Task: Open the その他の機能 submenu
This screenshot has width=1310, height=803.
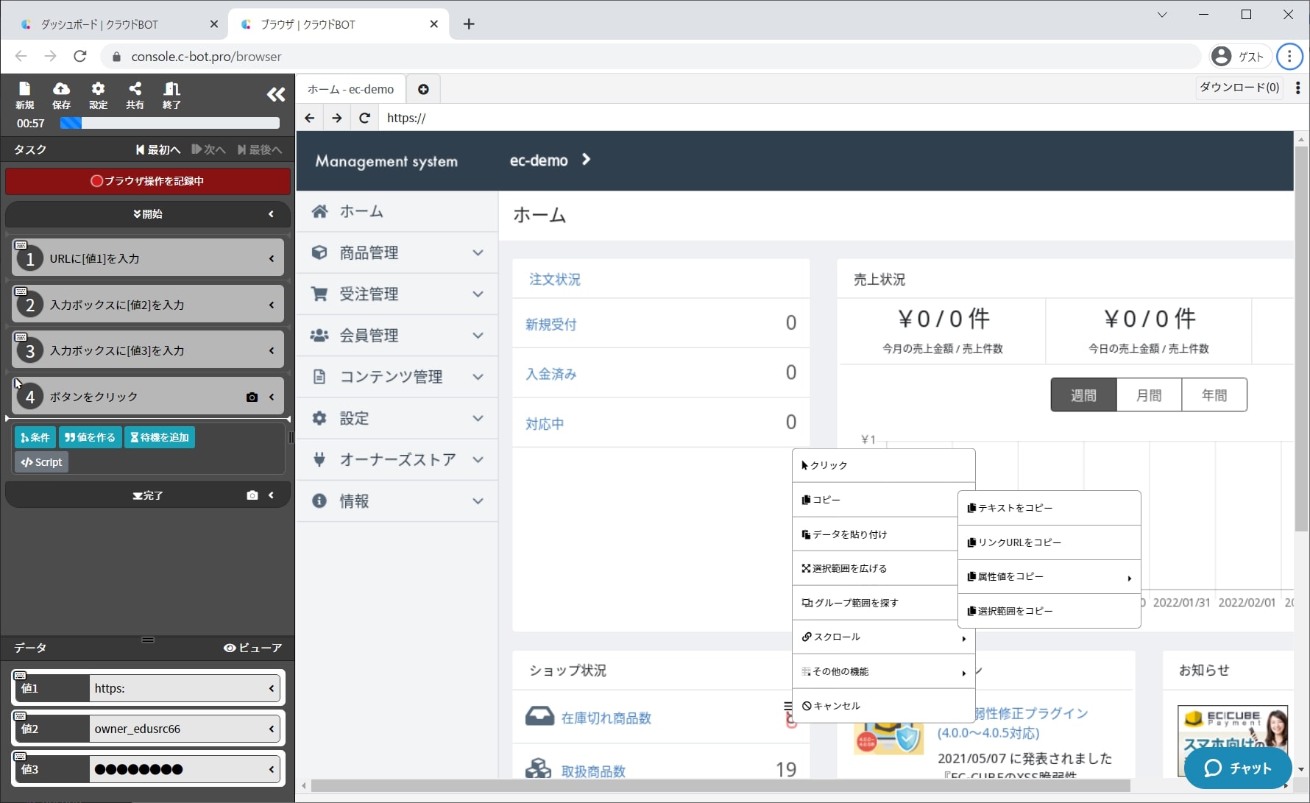Action: (x=883, y=671)
